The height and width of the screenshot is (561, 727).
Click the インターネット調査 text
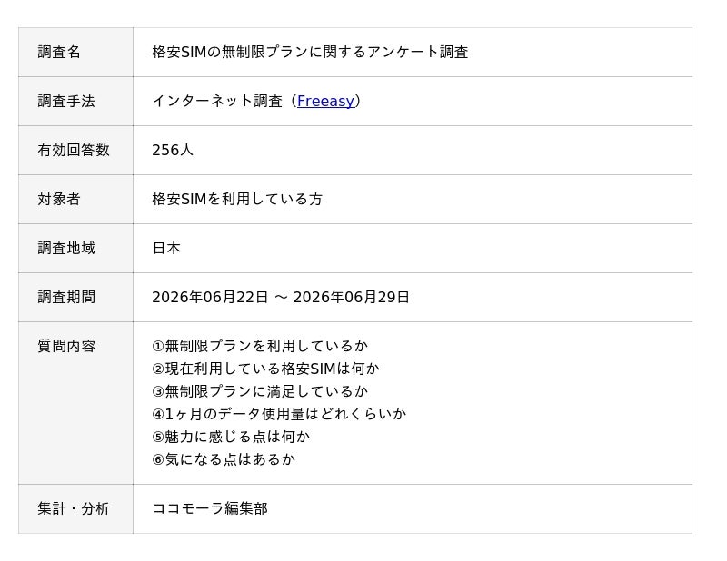pyautogui.click(x=217, y=101)
